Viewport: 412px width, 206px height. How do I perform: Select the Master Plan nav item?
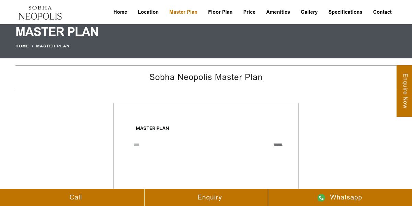183,12
